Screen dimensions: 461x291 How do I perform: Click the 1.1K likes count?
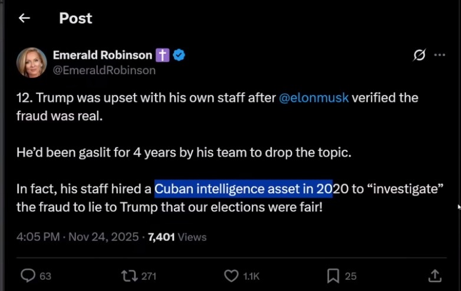coord(252,276)
